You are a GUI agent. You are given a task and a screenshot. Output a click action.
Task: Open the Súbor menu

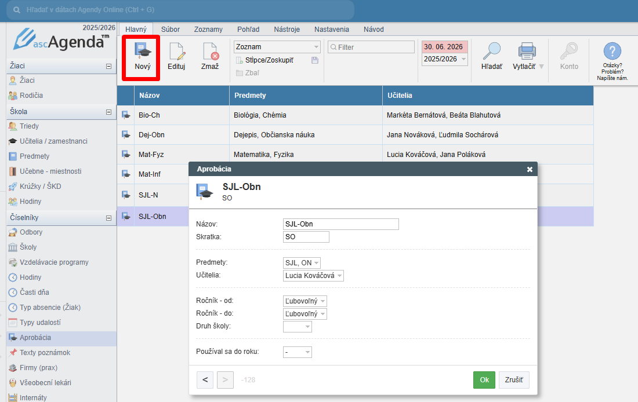click(x=171, y=30)
